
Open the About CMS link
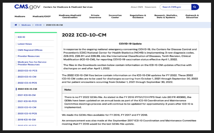[137, 7]
